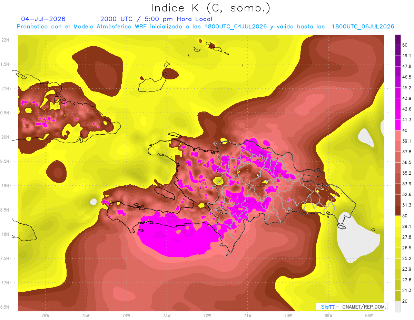Screen dimensions: 414x320
Task: Click the "22N" latitude label
Action: (x=5, y=40)
